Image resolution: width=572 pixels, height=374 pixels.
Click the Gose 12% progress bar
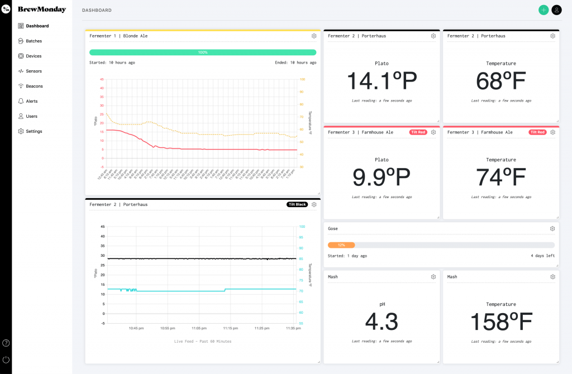click(x=341, y=245)
